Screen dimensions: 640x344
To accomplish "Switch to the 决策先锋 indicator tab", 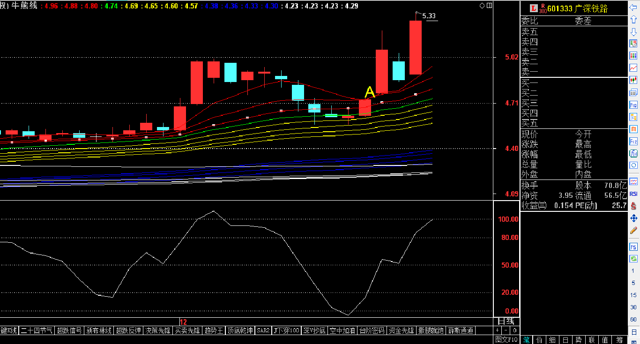I will tap(158, 330).
